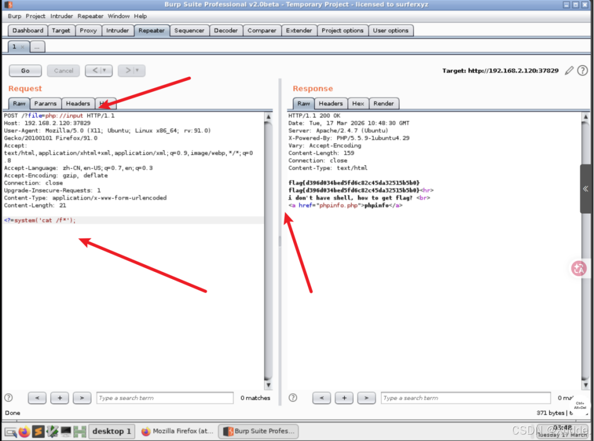The height and width of the screenshot is (441, 594).
Task: Open the User options tab
Action: click(x=391, y=31)
